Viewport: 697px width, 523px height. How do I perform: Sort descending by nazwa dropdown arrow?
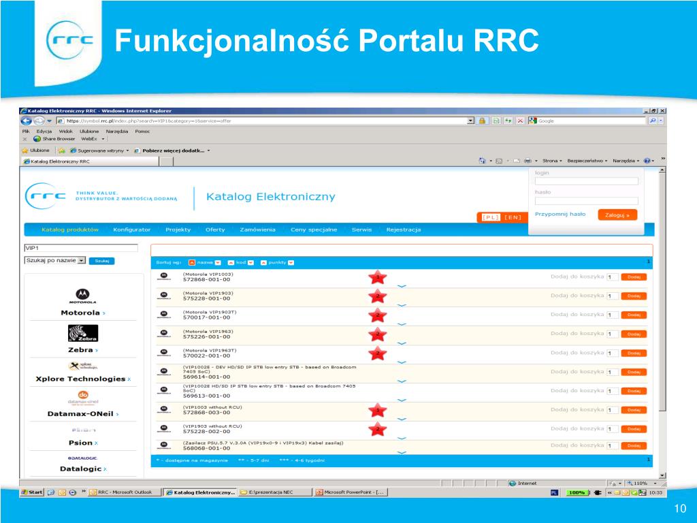click(x=218, y=262)
